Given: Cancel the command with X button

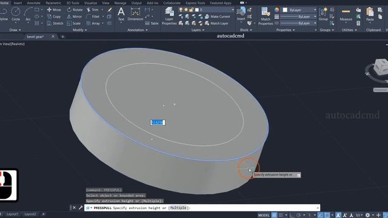Looking at the screenshot, I should coord(74,208).
